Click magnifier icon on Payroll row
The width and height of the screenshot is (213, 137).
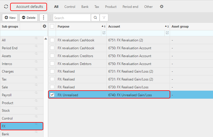(36, 93)
